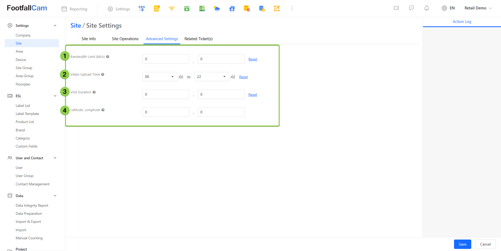Click the ticket icon in header
The image size is (501, 251).
coord(396,8)
